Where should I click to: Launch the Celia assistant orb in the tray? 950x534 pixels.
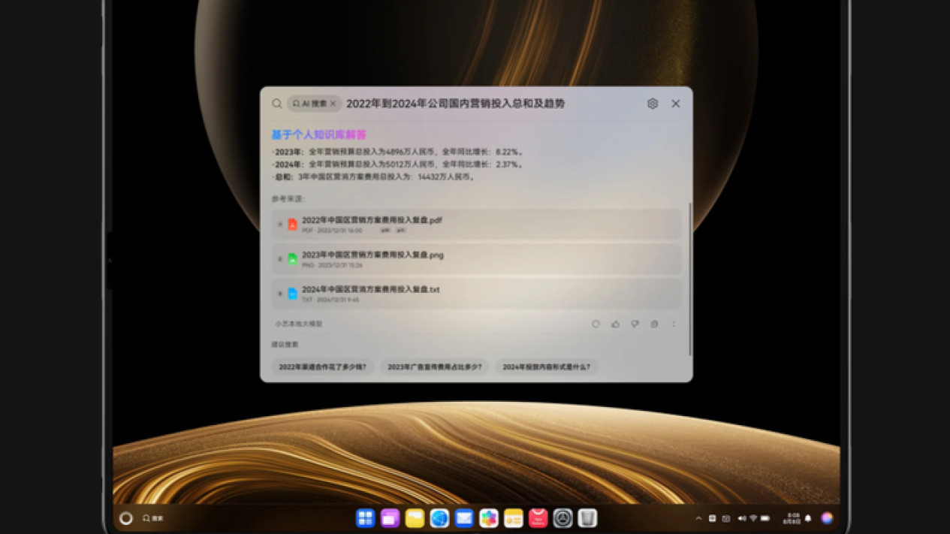[x=827, y=518]
